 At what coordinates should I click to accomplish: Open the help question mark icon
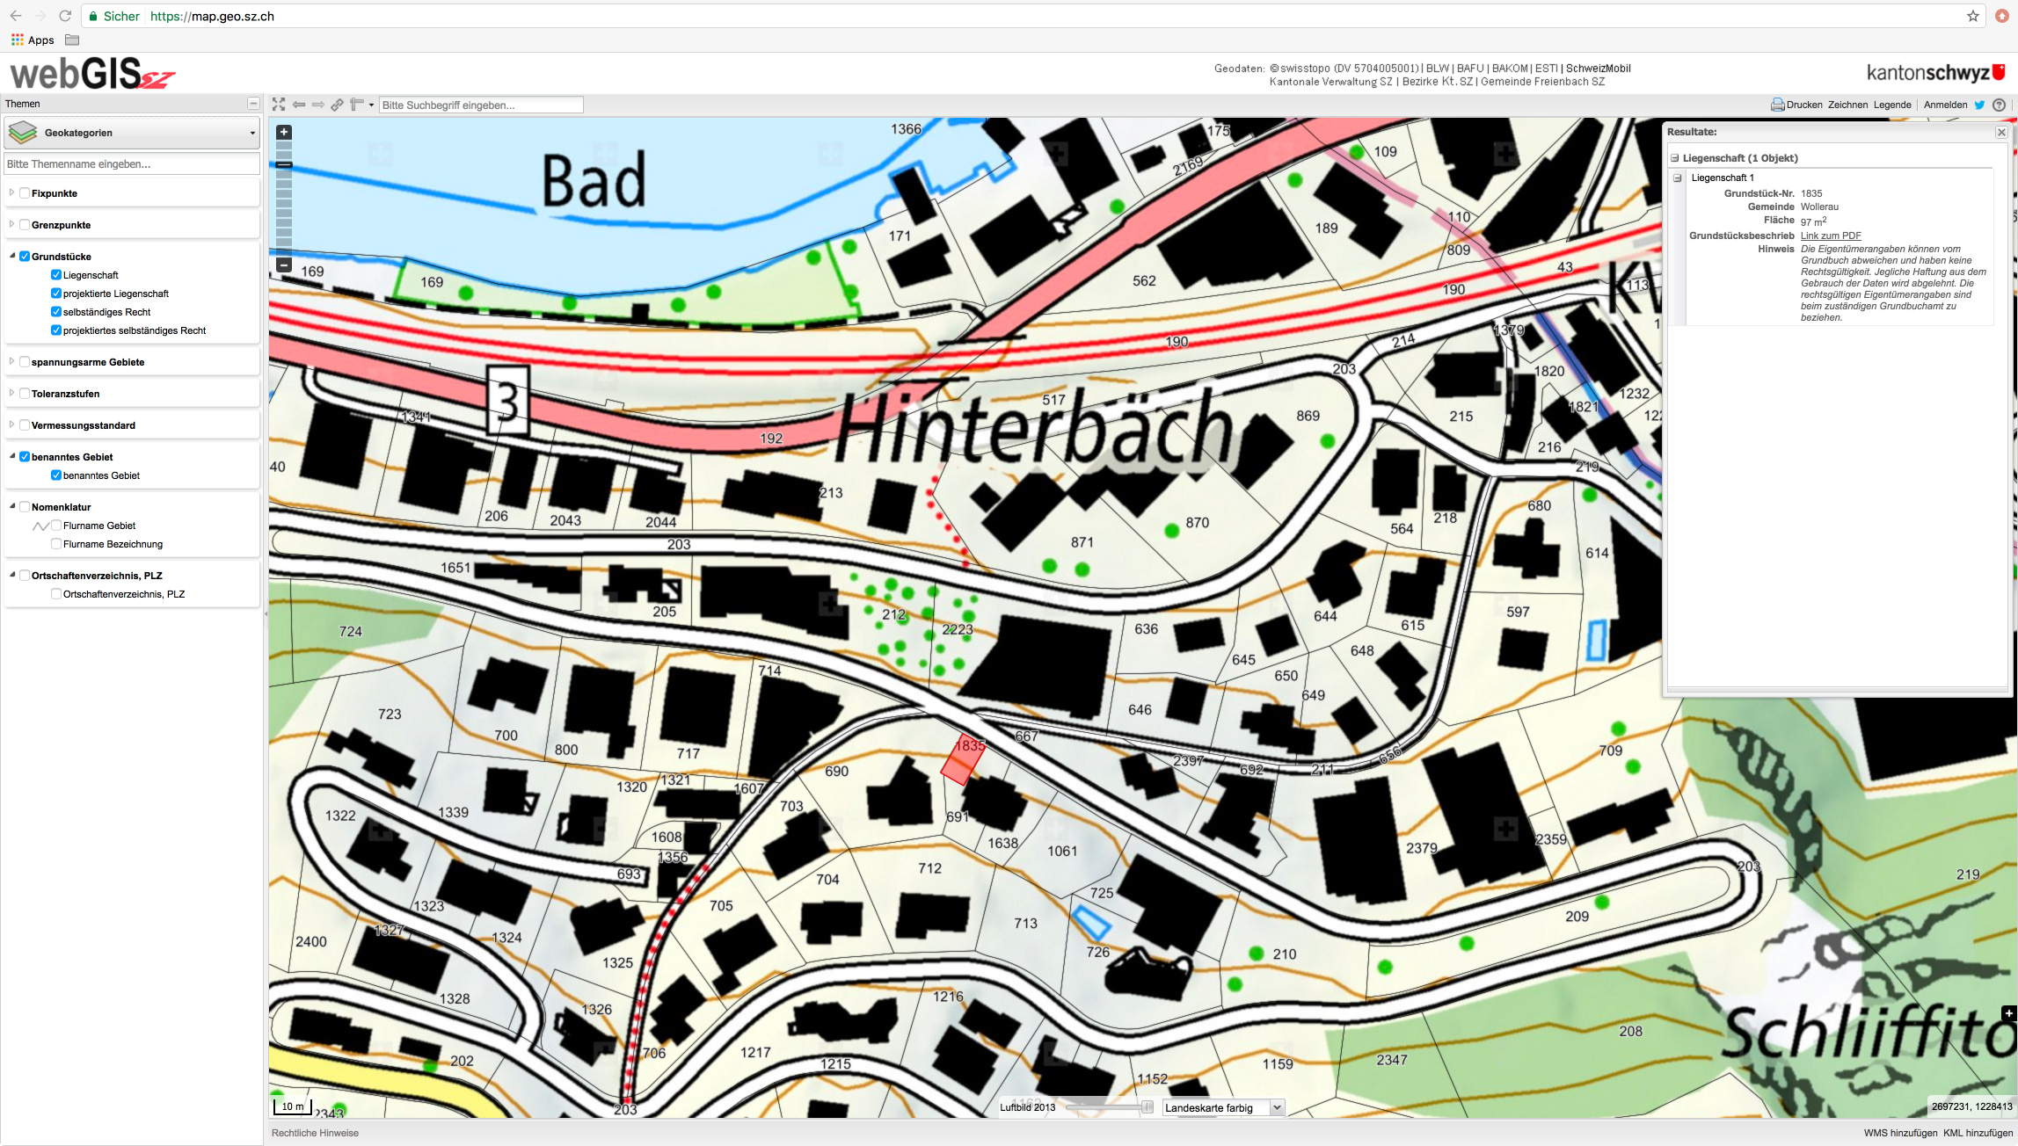pyautogui.click(x=1999, y=105)
